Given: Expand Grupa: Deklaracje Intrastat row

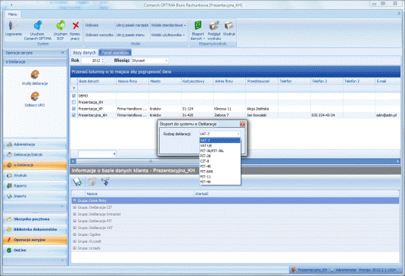Looking at the screenshot, I should (75, 214).
